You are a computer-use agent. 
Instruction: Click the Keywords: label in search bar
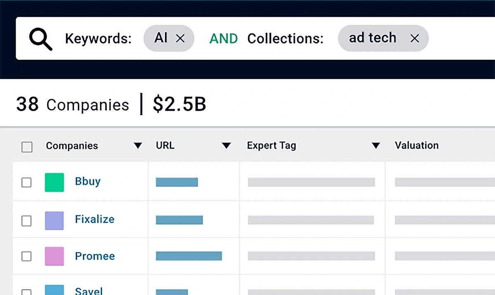(x=98, y=39)
